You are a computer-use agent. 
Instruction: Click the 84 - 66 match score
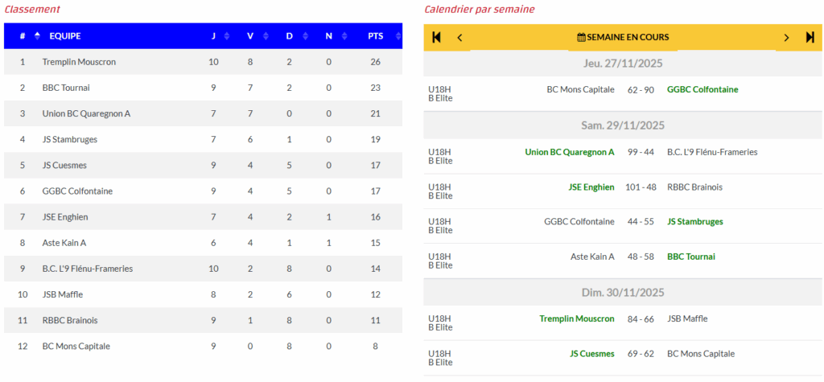pos(641,318)
